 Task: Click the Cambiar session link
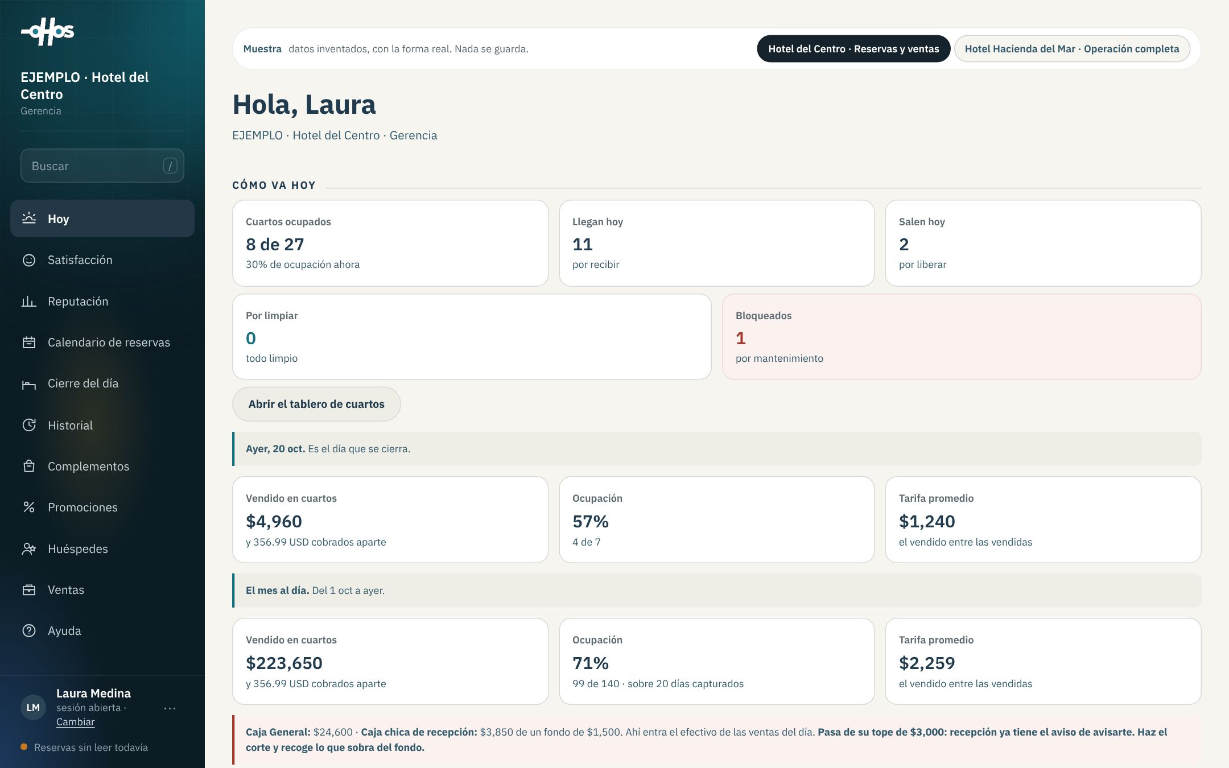tap(75, 722)
